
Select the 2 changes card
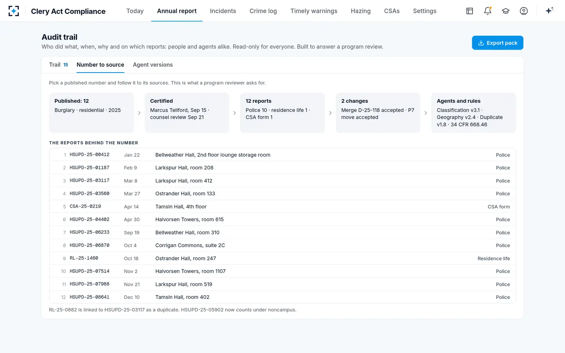378,113
